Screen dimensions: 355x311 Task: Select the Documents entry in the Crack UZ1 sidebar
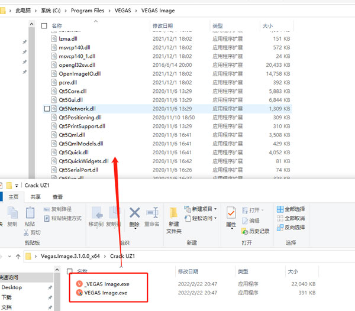click(x=7, y=307)
